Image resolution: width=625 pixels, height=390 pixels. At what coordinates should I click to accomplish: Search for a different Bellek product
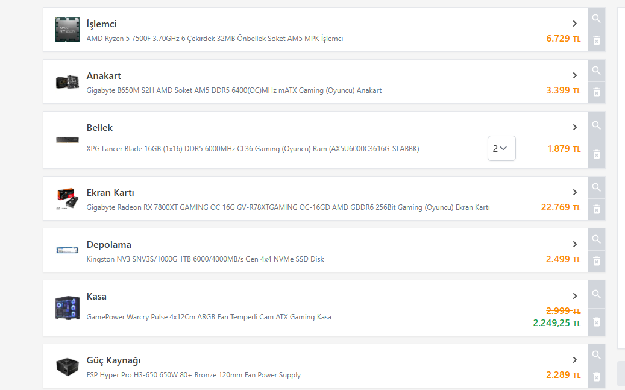click(596, 125)
